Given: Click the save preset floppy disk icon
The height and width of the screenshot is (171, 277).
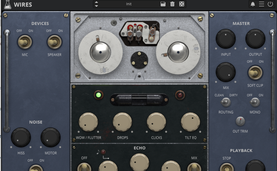Looking at the screenshot, I should pyautogui.click(x=163, y=4).
